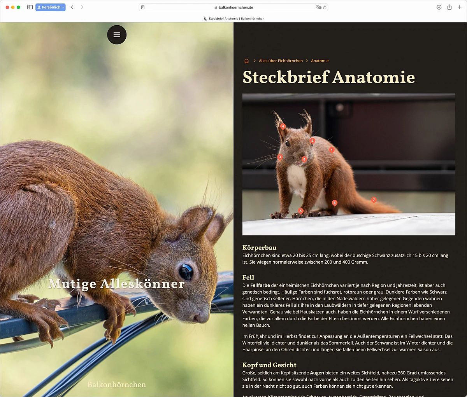Image resolution: width=467 pixels, height=397 pixels.
Task: Click the balkonhoernchen.de address field
Action: click(233, 7)
